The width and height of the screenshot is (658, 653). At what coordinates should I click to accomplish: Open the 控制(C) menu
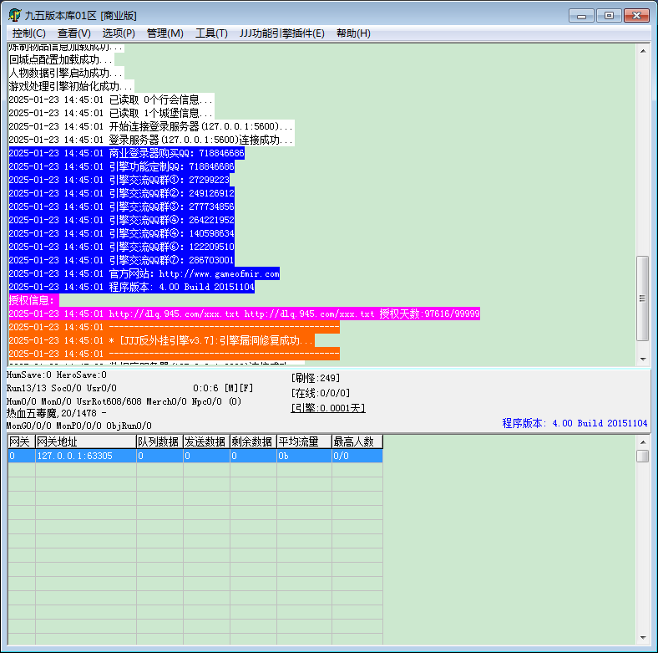[28, 33]
